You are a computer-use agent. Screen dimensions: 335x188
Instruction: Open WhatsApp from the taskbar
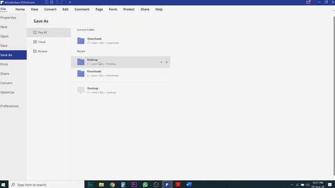pyautogui.click(x=145, y=184)
